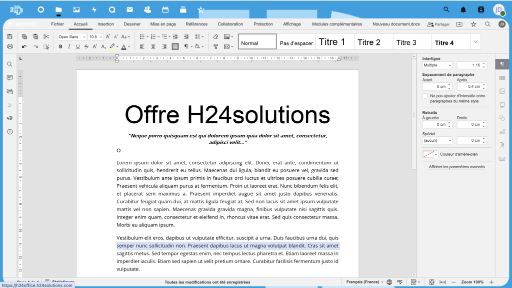Click the Print icon in toolbar

click(9, 46)
